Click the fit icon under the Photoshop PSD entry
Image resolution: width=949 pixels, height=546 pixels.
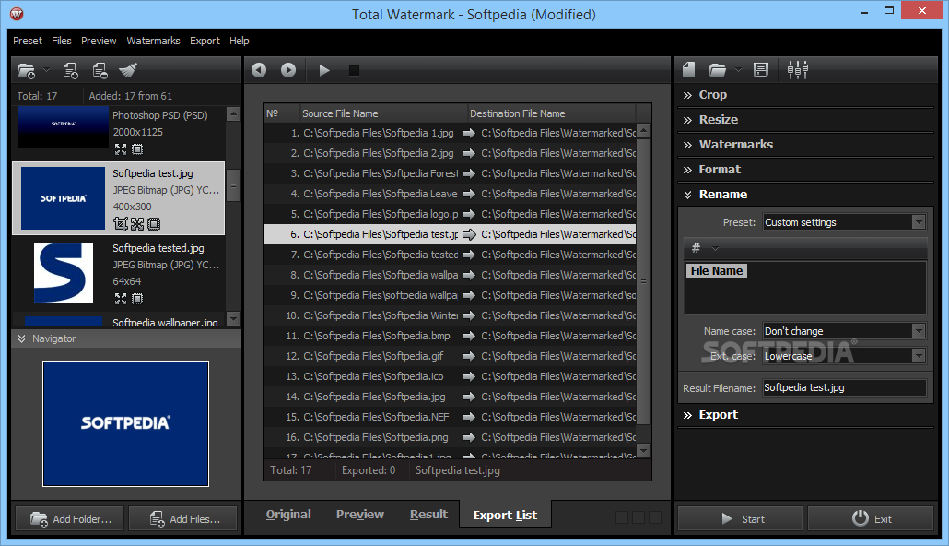point(121,149)
